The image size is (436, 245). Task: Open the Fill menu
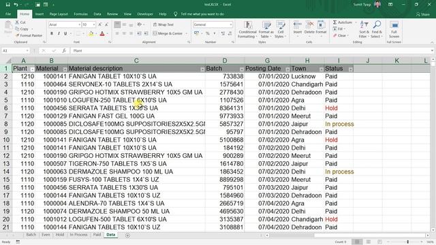tap(339, 29)
